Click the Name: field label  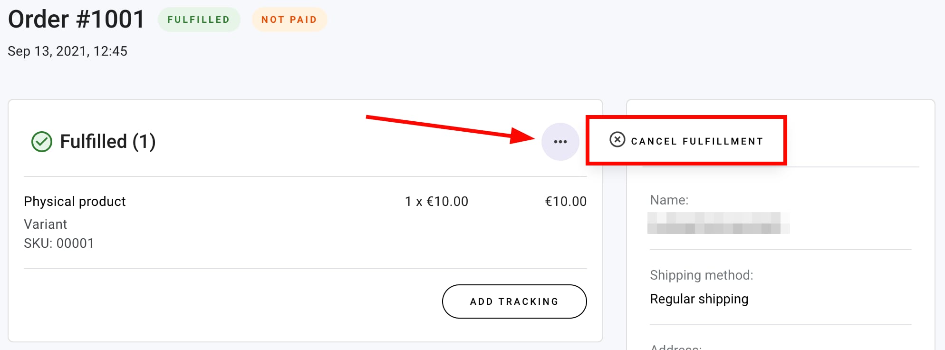(669, 200)
